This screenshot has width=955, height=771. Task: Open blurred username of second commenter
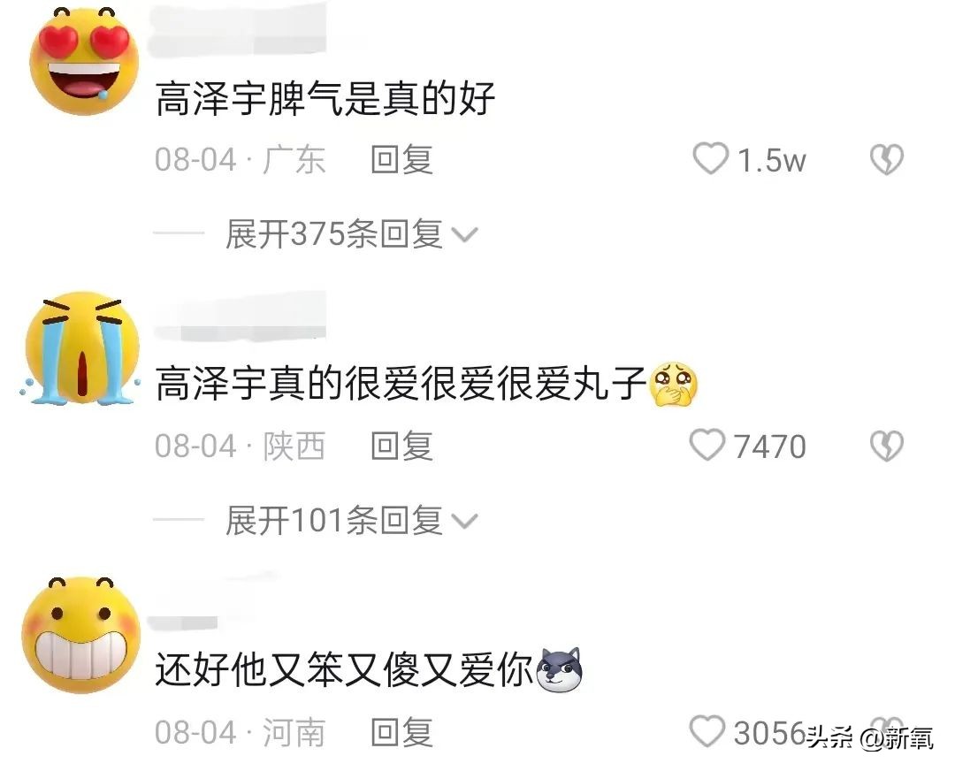click(240, 317)
